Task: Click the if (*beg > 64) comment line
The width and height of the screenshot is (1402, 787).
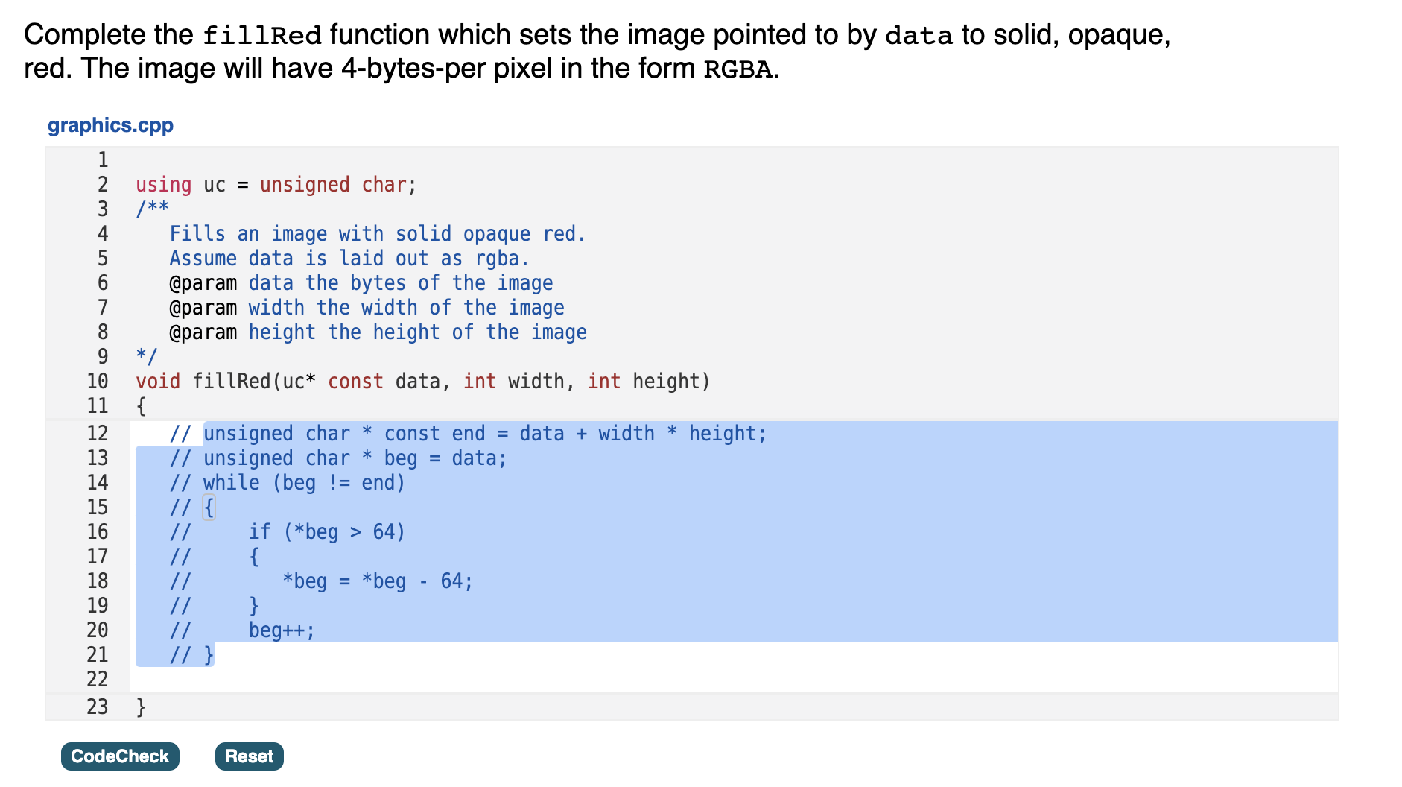Action: 328,531
